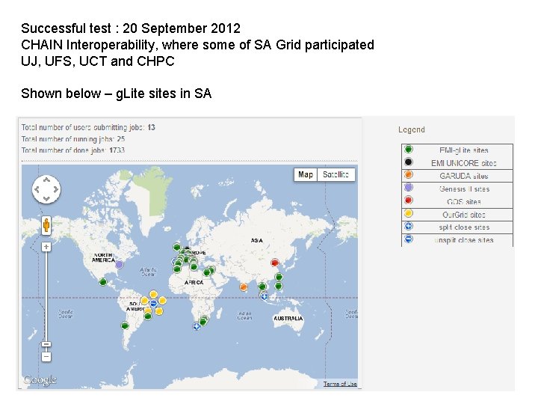Click the zoom slider handle
Viewport: 538px width, 404px height.
point(46,344)
